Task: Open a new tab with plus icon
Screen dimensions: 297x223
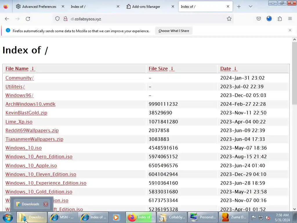Action: coord(239,7)
